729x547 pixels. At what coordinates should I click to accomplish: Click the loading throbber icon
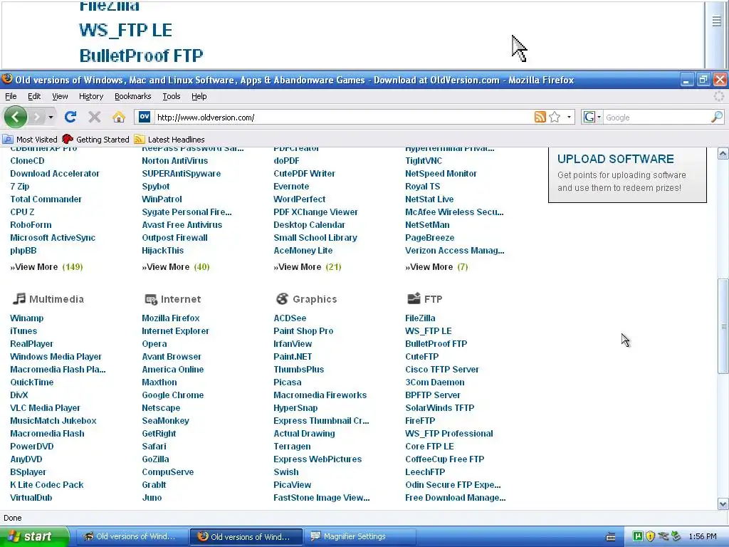coord(719,96)
